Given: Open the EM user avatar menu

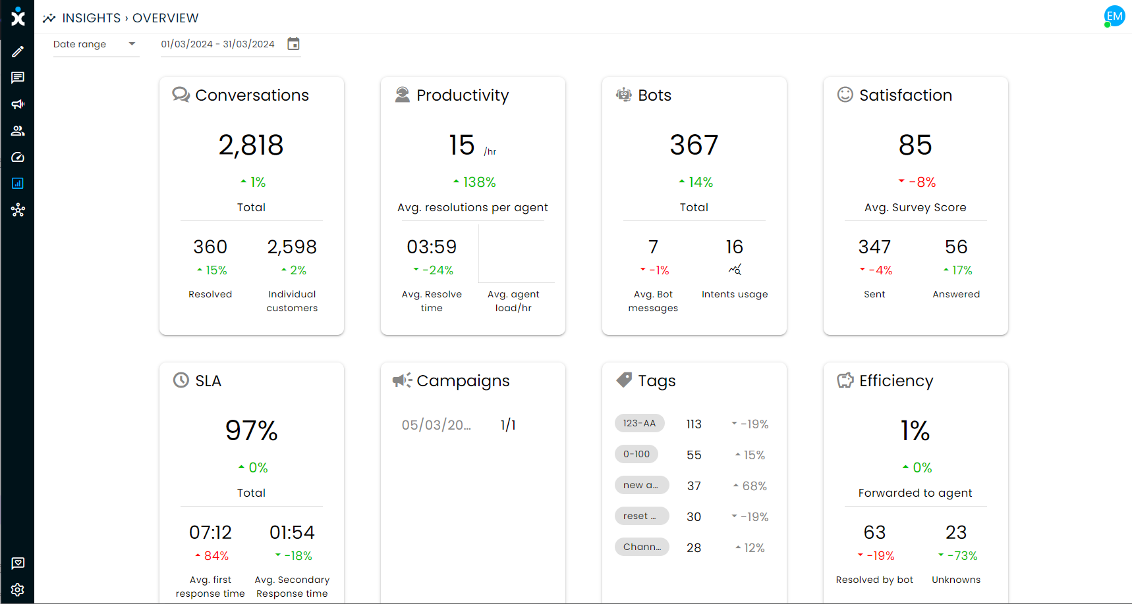Looking at the screenshot, I should 1114,16.
